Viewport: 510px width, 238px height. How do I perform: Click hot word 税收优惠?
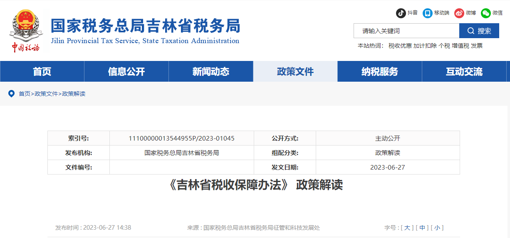pyautogui.click(x=400, y=46)
